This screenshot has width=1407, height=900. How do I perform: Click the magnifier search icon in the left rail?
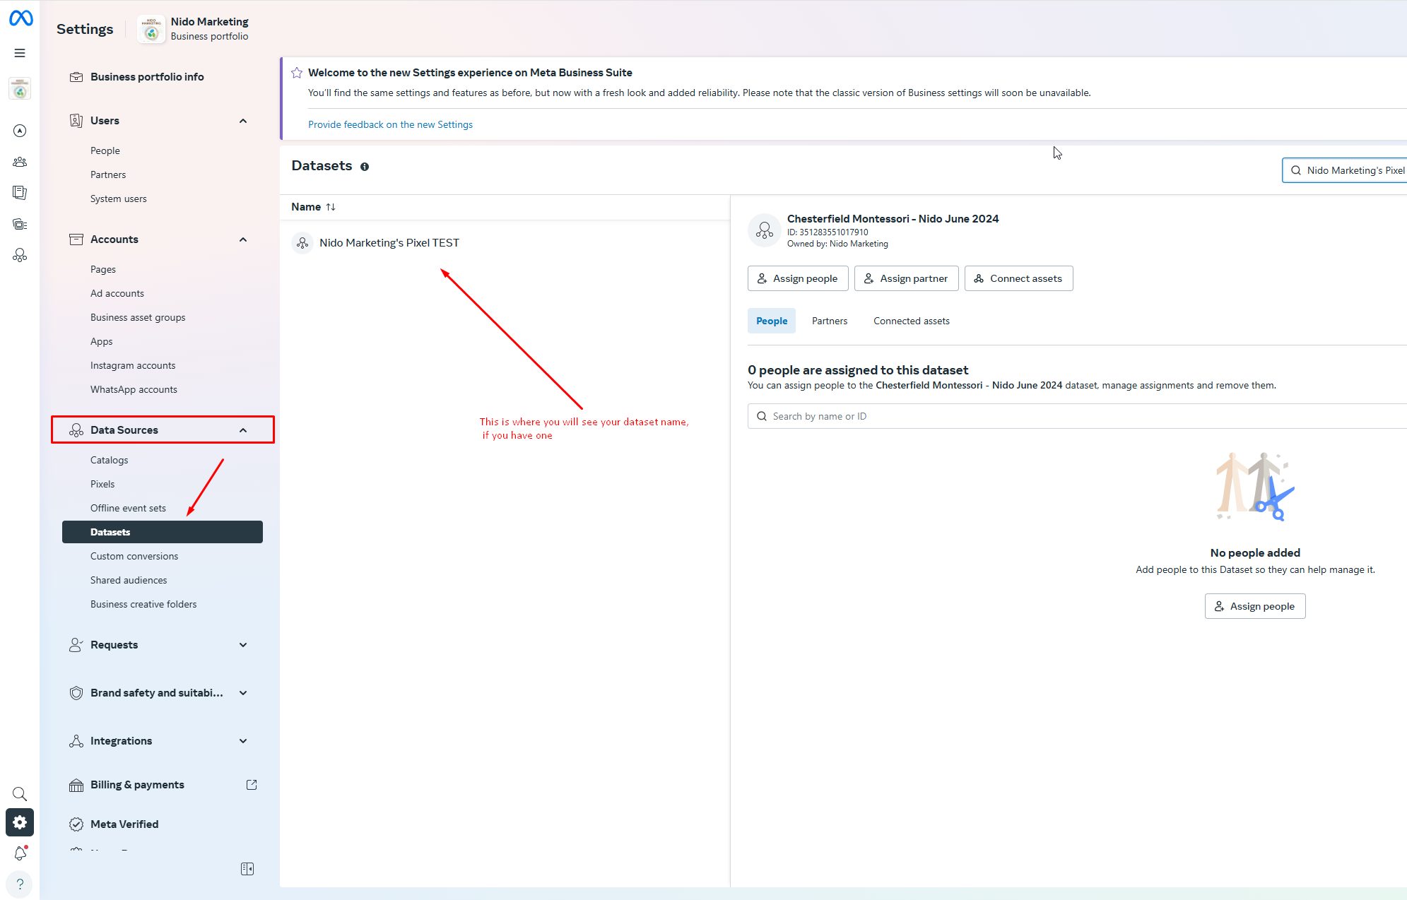pyautogui.click(x=20, y=794)
